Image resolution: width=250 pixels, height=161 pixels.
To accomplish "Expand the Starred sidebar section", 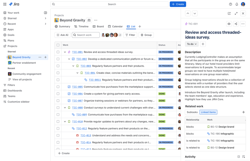I will 45,18.
